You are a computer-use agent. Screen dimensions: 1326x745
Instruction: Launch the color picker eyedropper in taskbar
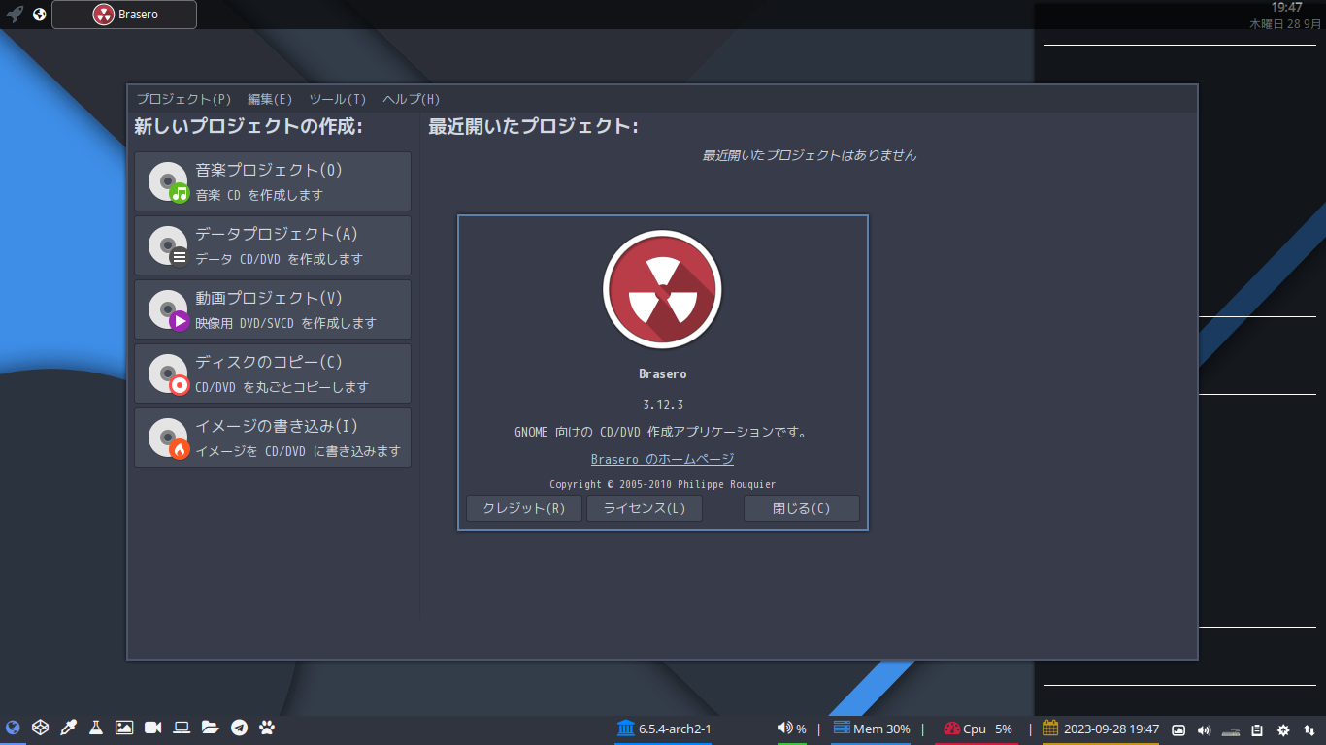pos(68,728)
